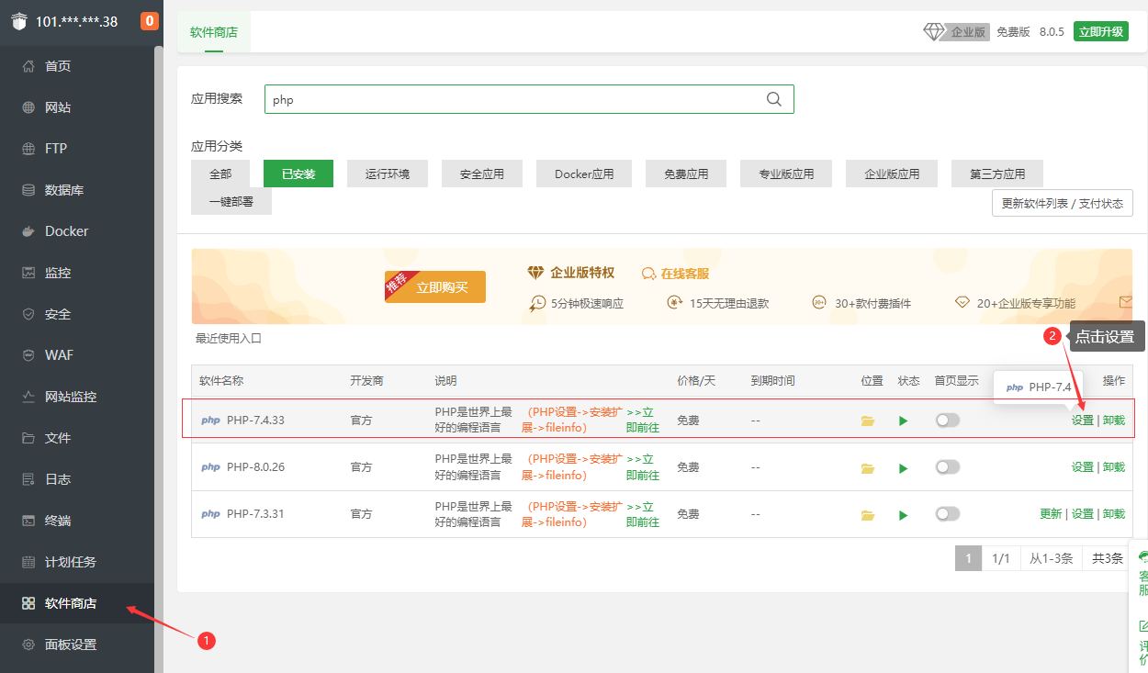
Task: Open the folder location for PHP-7.4.33
Action: tap(867, 420)
